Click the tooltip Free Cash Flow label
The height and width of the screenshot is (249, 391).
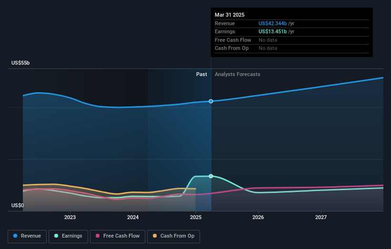[x=233, y=40]
